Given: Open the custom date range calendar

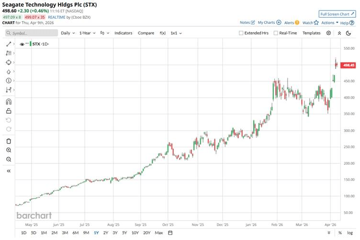Looking at the screenshot, I should (x=170, y=233).
